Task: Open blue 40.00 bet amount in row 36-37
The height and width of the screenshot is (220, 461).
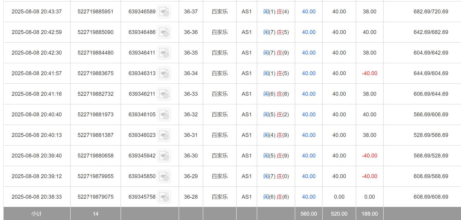Action: coord(309,12)
